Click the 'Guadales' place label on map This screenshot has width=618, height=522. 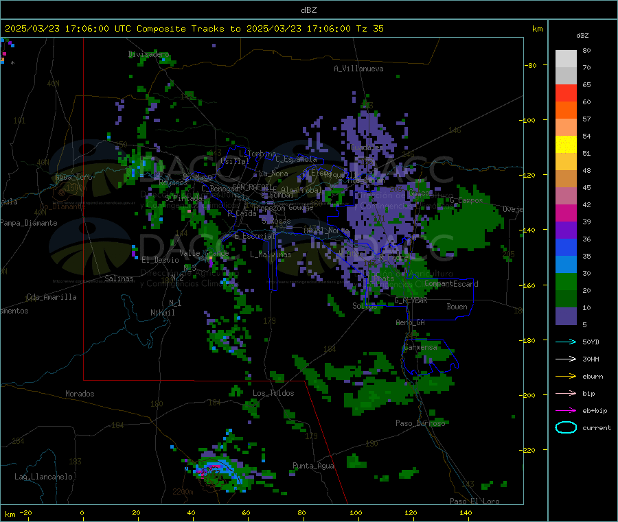[366, 147]
